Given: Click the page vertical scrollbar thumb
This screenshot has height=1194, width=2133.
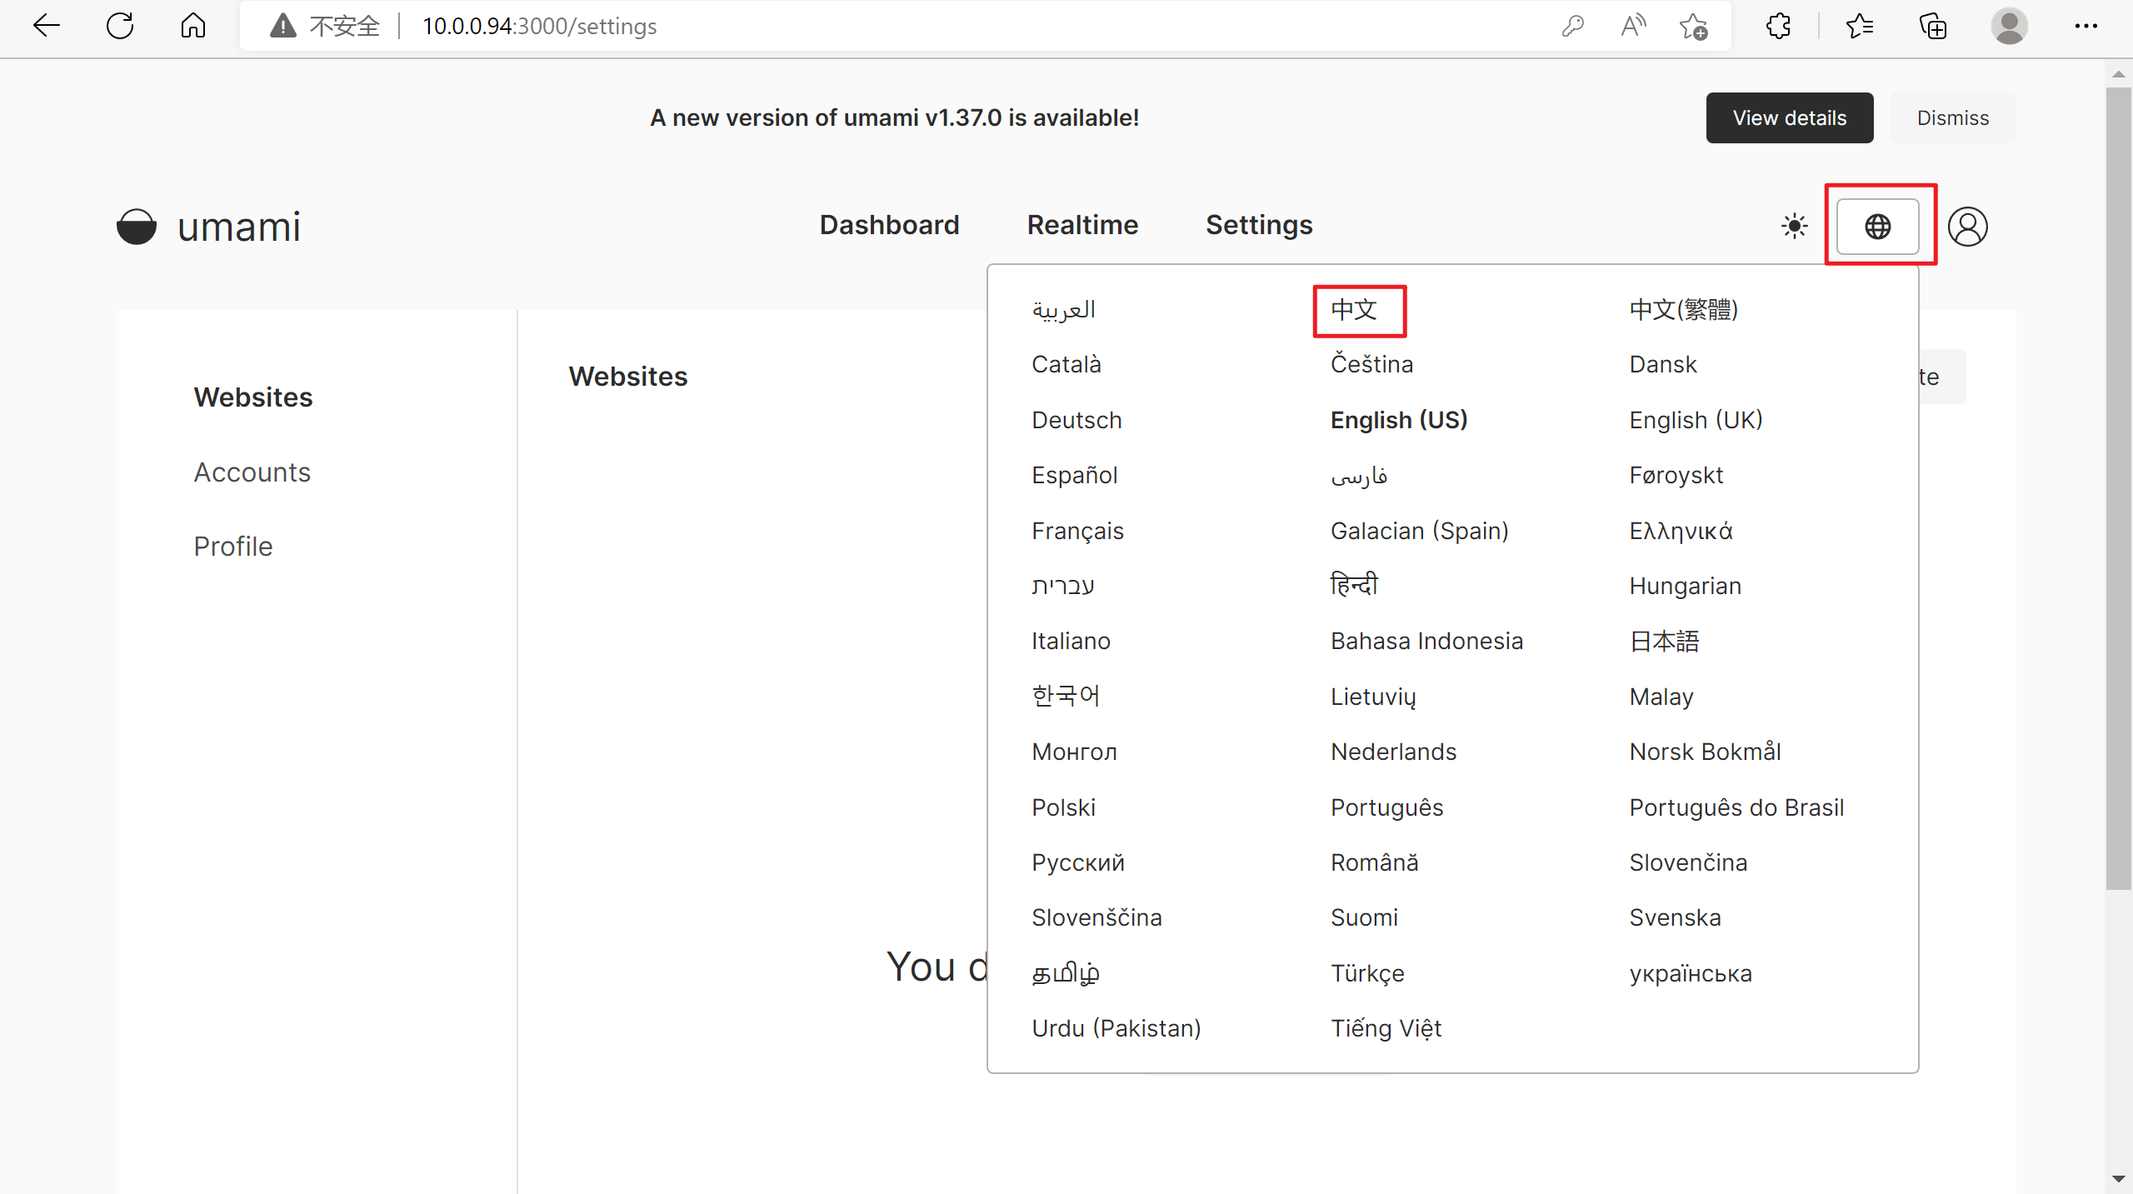Looking at the screenshot, I should point(2118,488).
